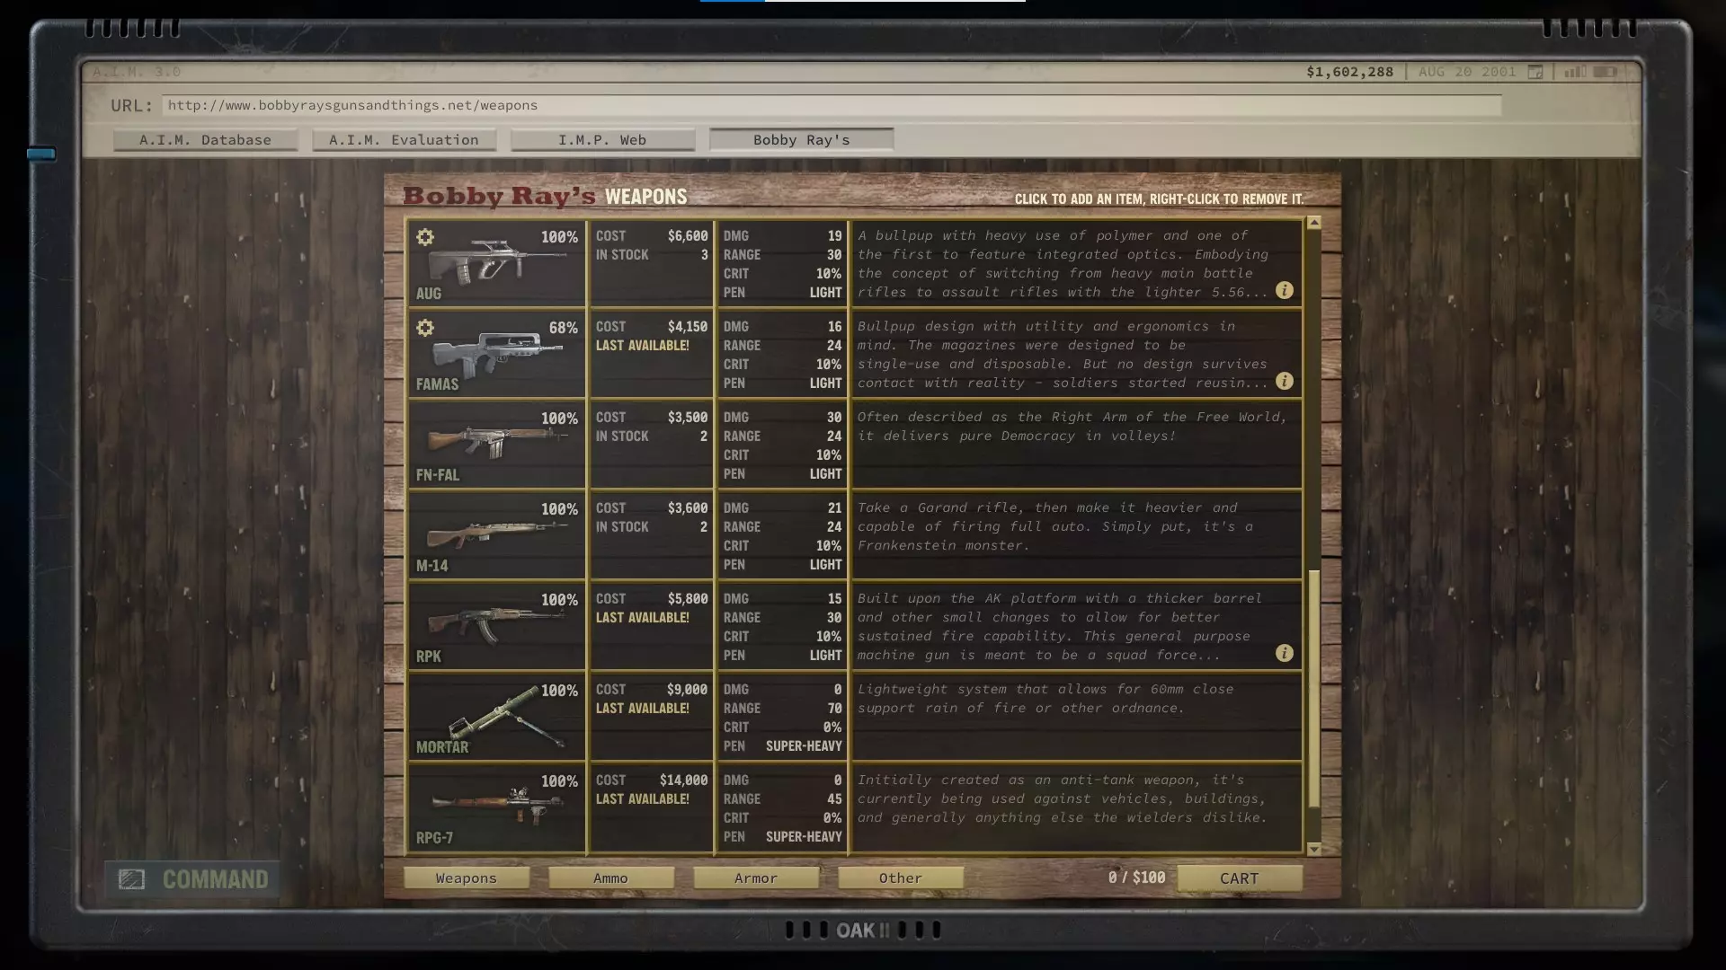The image size is (1726, 970).
Task: Click the FAMAS gear icon
Action: 425,328
